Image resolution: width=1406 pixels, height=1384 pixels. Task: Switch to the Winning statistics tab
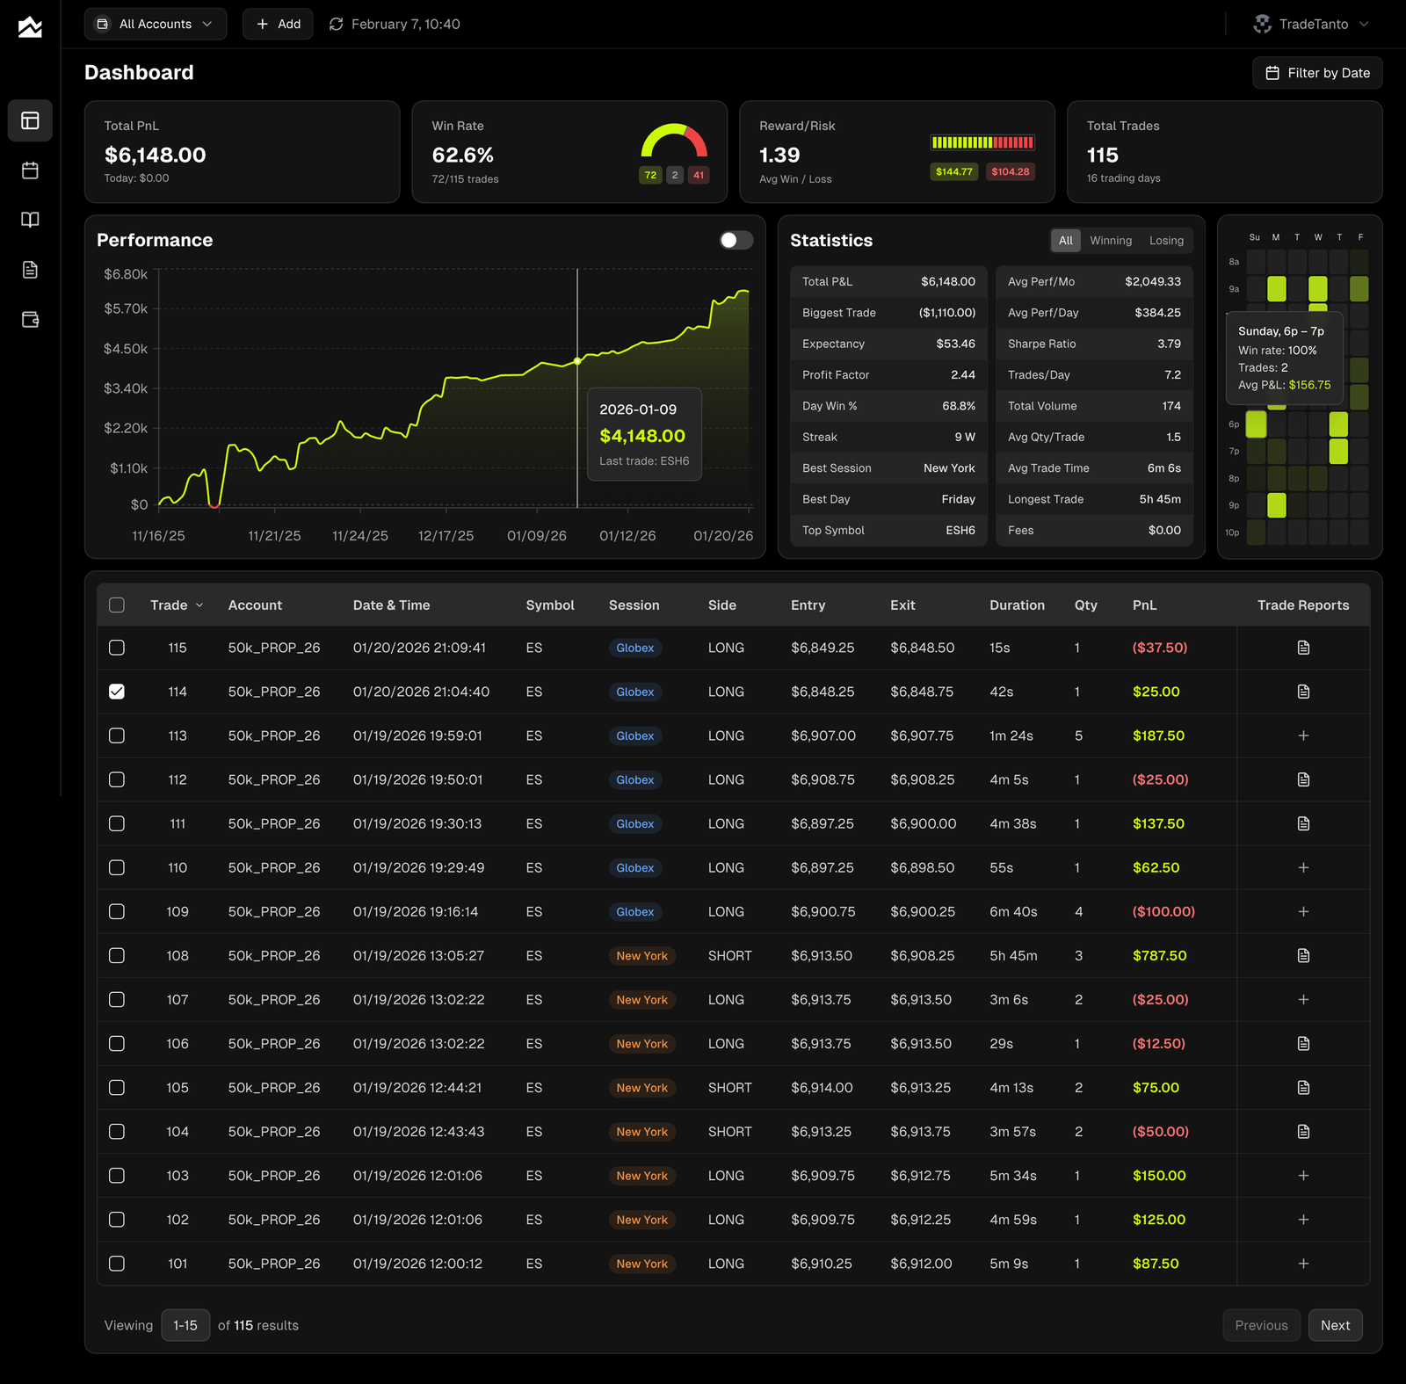tap(1111, 241)
